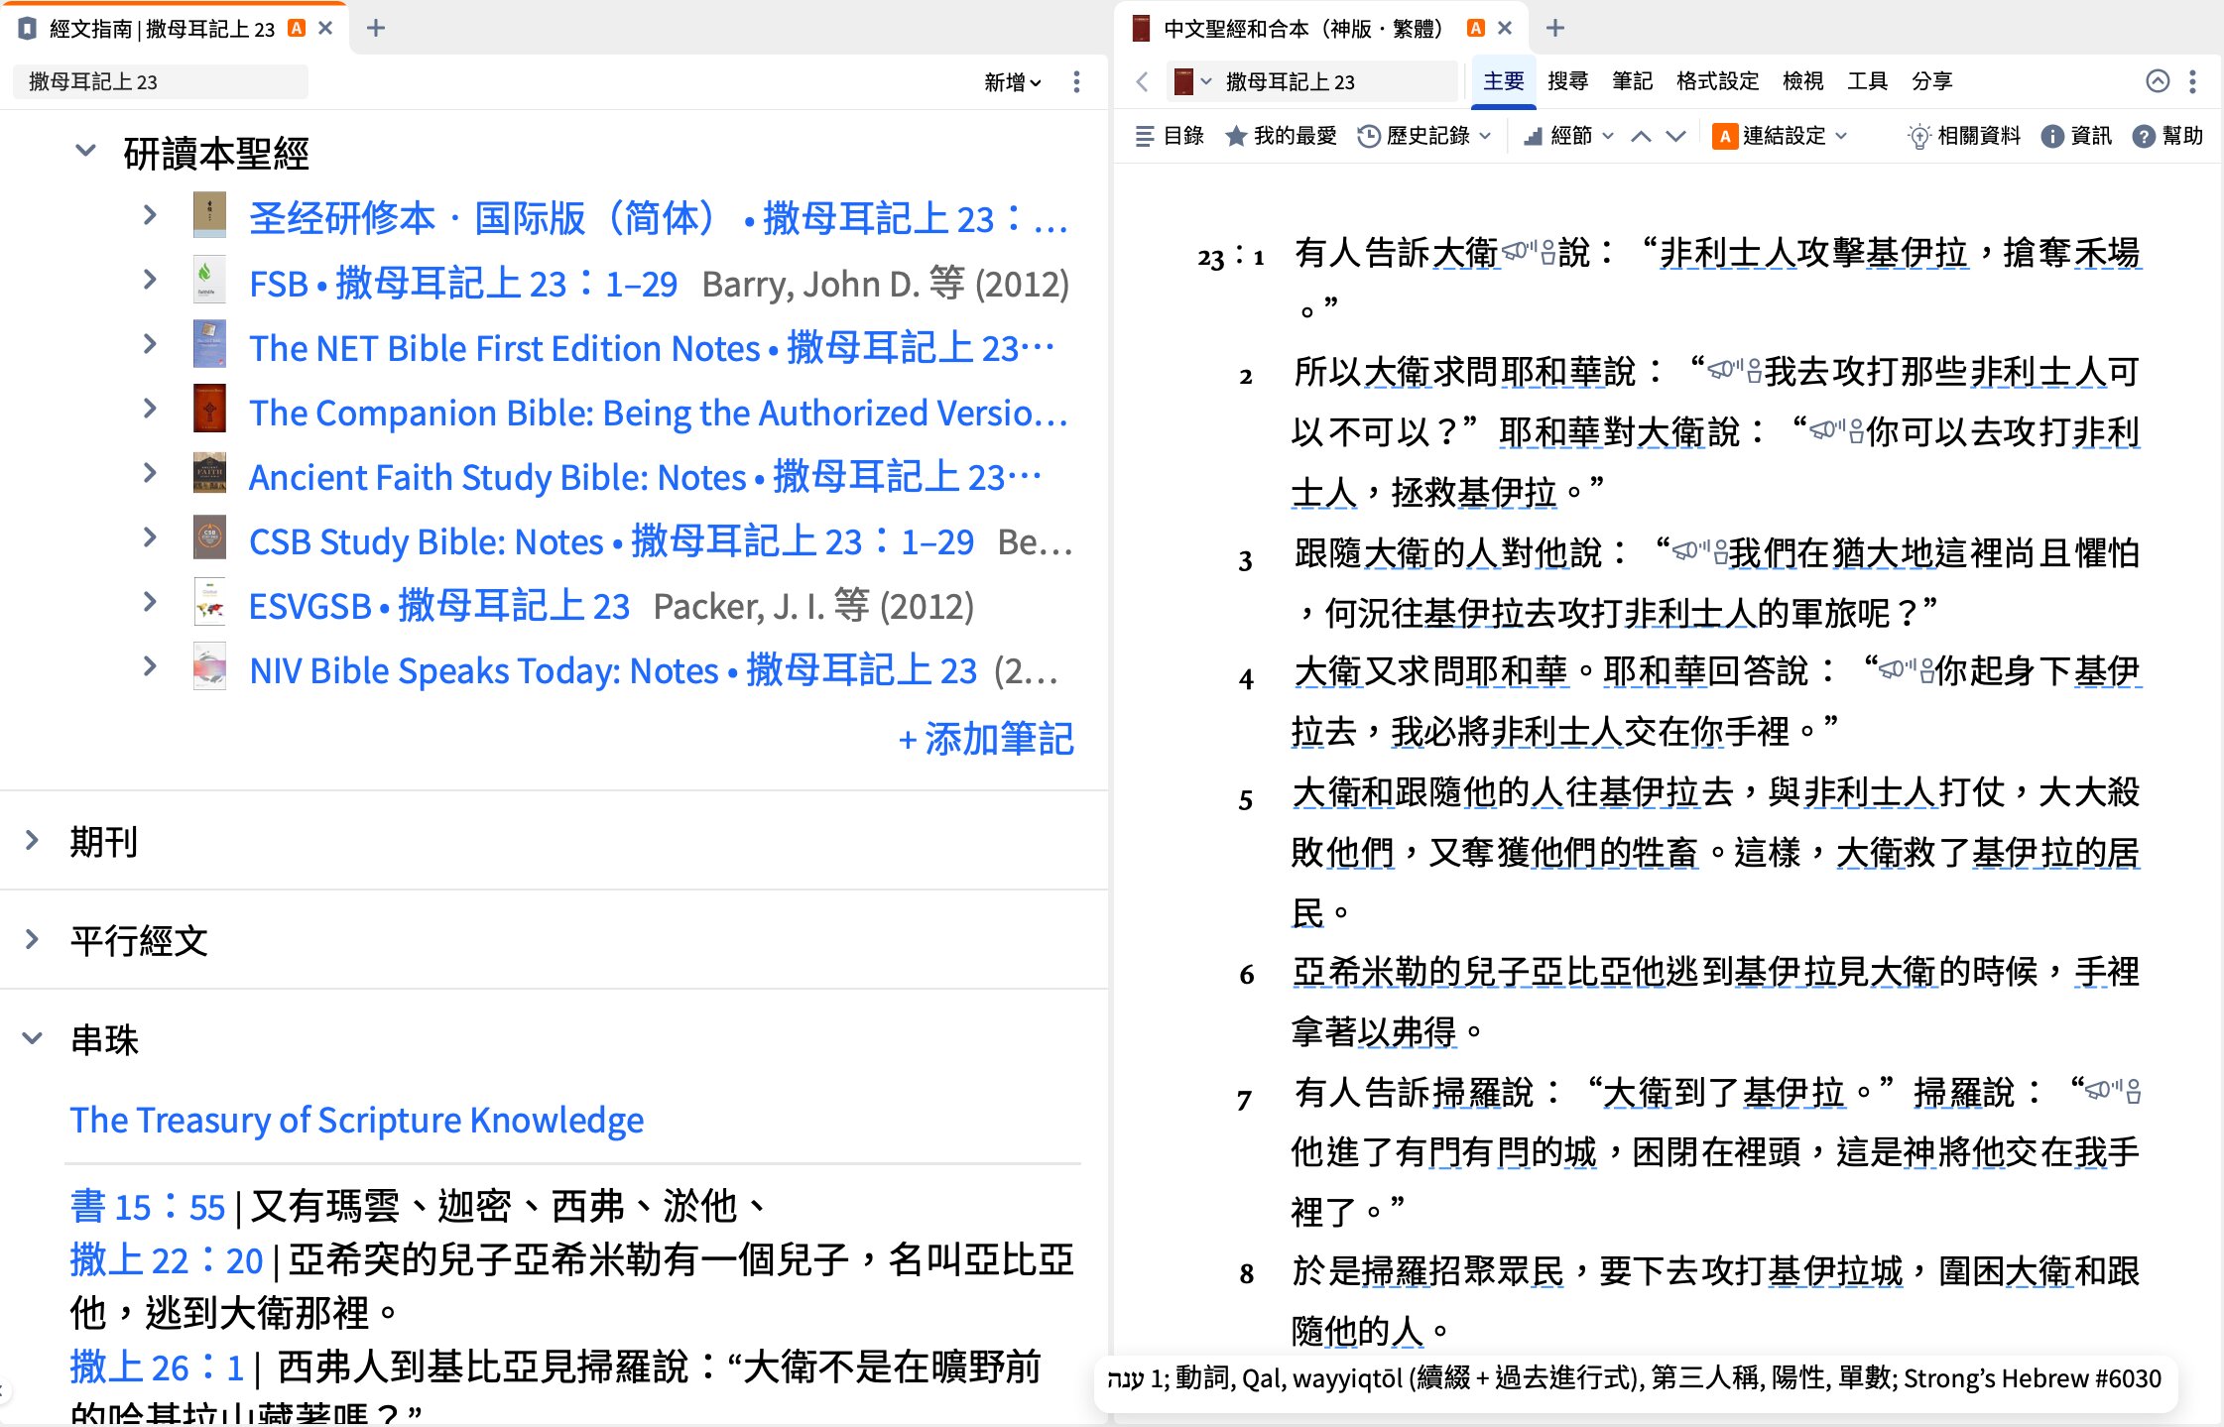Open the passage guide kebab menu
This screenshot has width=2224, height=1427.
(x=1076, y=81)
